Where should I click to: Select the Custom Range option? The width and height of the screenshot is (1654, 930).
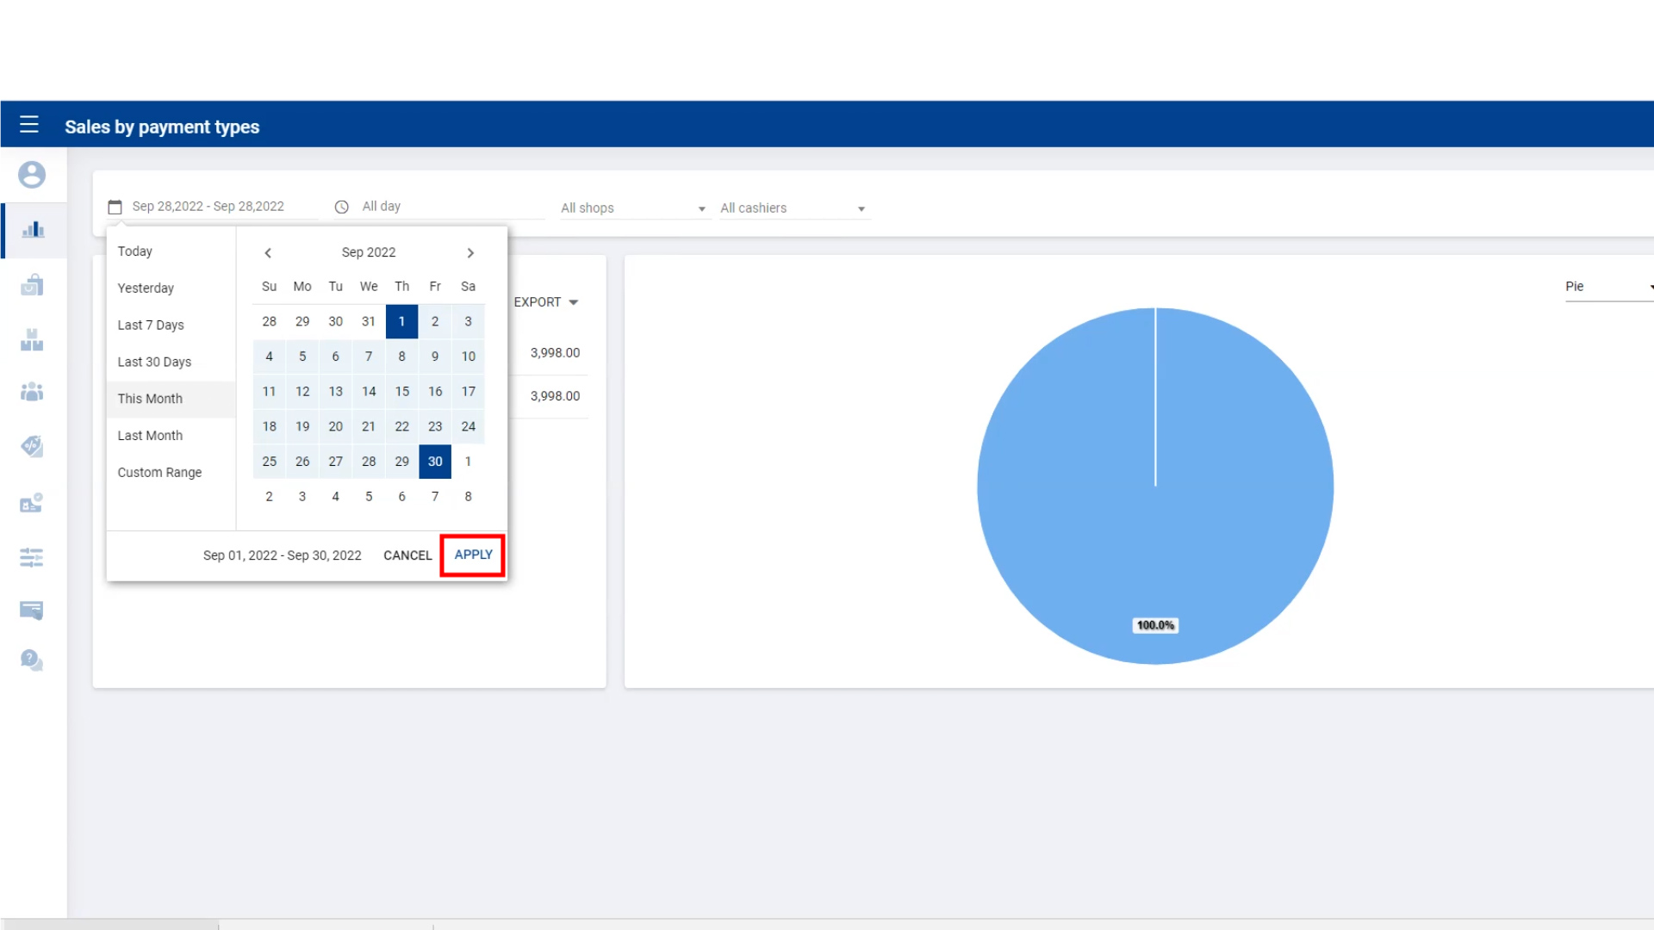pos(159,473)
